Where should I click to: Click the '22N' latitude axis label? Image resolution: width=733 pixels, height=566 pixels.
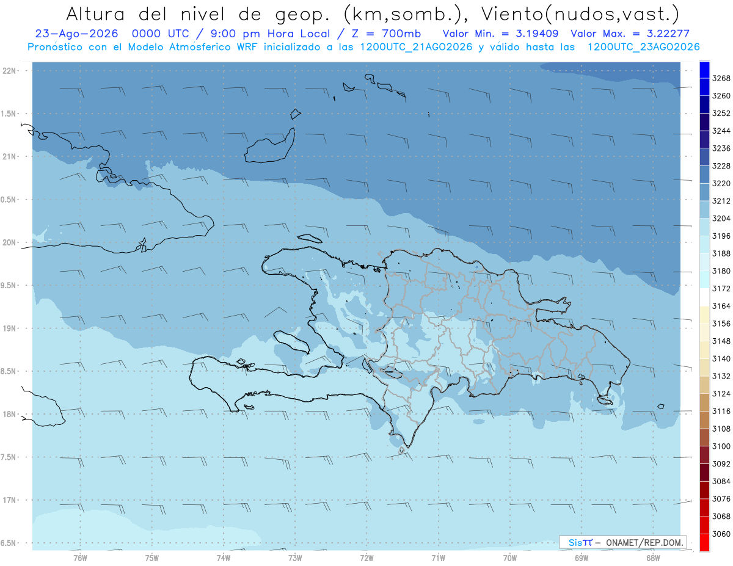pos(9,70)
